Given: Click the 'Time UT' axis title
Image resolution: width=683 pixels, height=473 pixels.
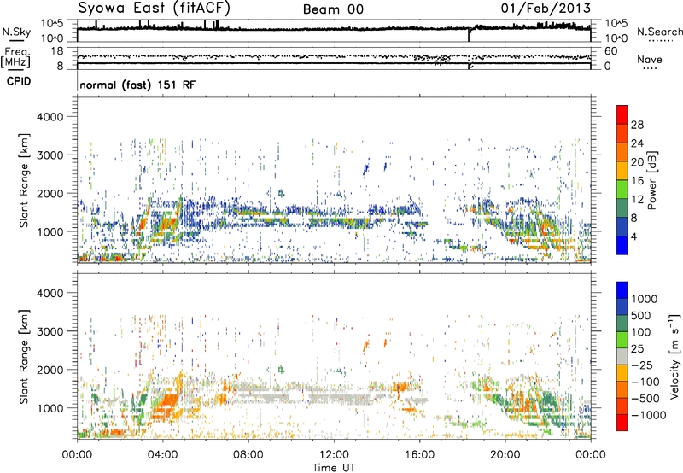Looking at the screenshot, I should 334,468.
